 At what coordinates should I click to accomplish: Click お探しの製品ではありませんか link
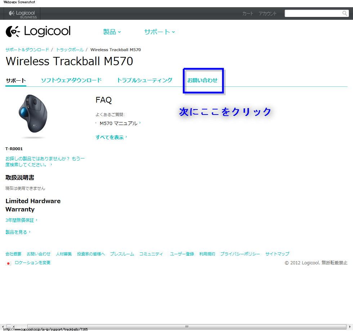coord(45,162)
